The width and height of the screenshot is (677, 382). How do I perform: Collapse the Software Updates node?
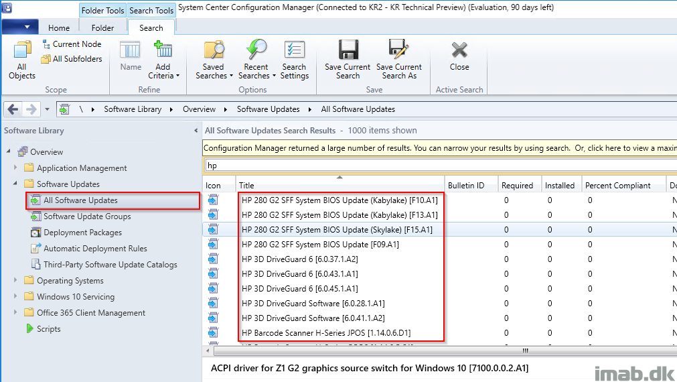click(15, 184)
